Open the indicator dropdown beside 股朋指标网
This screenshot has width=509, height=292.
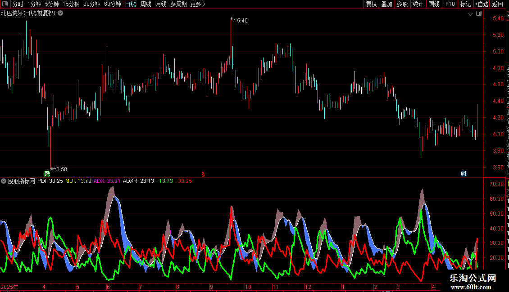(x=4, y=181)
